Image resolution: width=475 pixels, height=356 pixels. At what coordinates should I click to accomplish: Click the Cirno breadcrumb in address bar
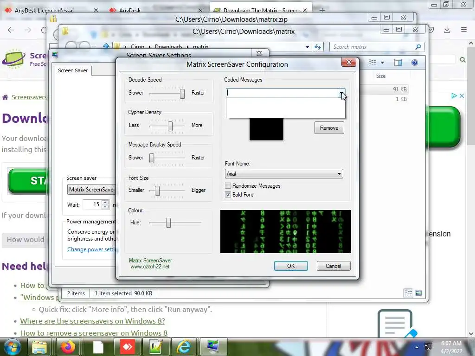tap(137, 47)
